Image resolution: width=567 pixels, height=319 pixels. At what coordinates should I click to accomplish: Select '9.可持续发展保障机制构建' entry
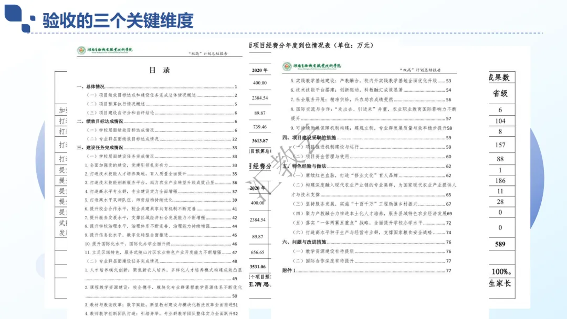click(x=371, y=128)
